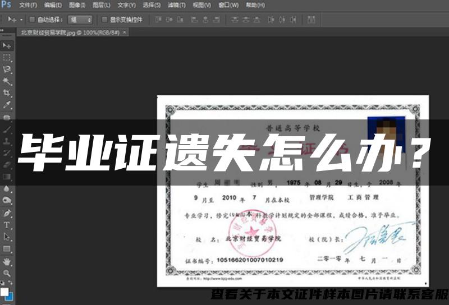Enable the 自动选择 checkbox
Screen dimensions: 449x305
tap(32, 20)
